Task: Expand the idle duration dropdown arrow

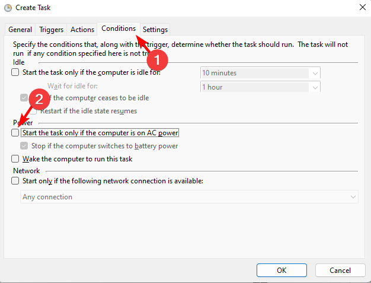Action: click(315, 73)
